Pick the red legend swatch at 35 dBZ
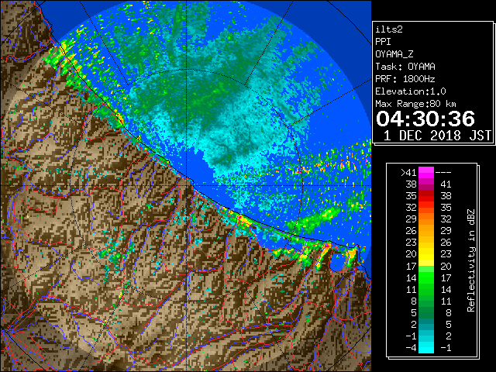 tap(426, 196)
